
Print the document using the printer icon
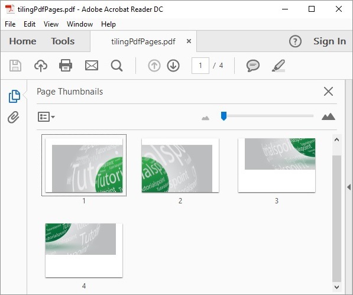[x=66, y=66]
